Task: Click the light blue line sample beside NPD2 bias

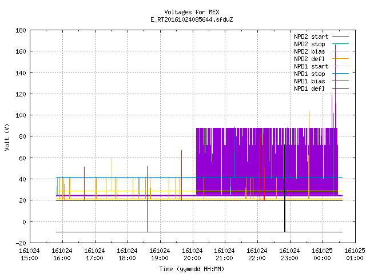Action: click(340, 51)
